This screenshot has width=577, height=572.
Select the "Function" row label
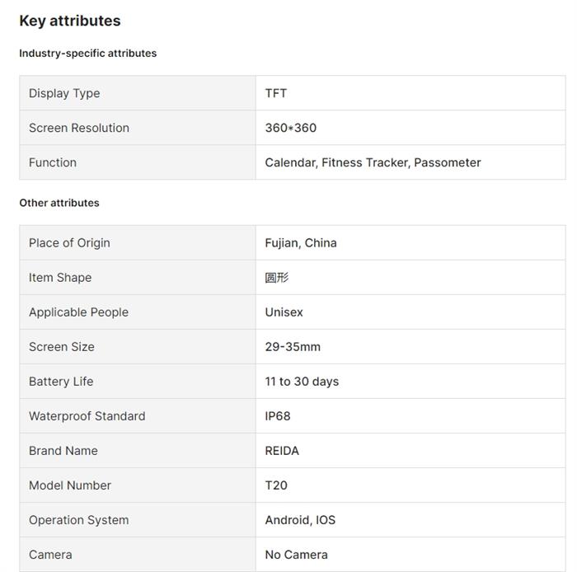coord(53,162)
